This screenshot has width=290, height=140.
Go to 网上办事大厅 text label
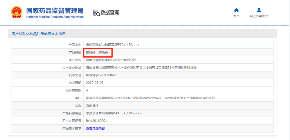[259, 16]
